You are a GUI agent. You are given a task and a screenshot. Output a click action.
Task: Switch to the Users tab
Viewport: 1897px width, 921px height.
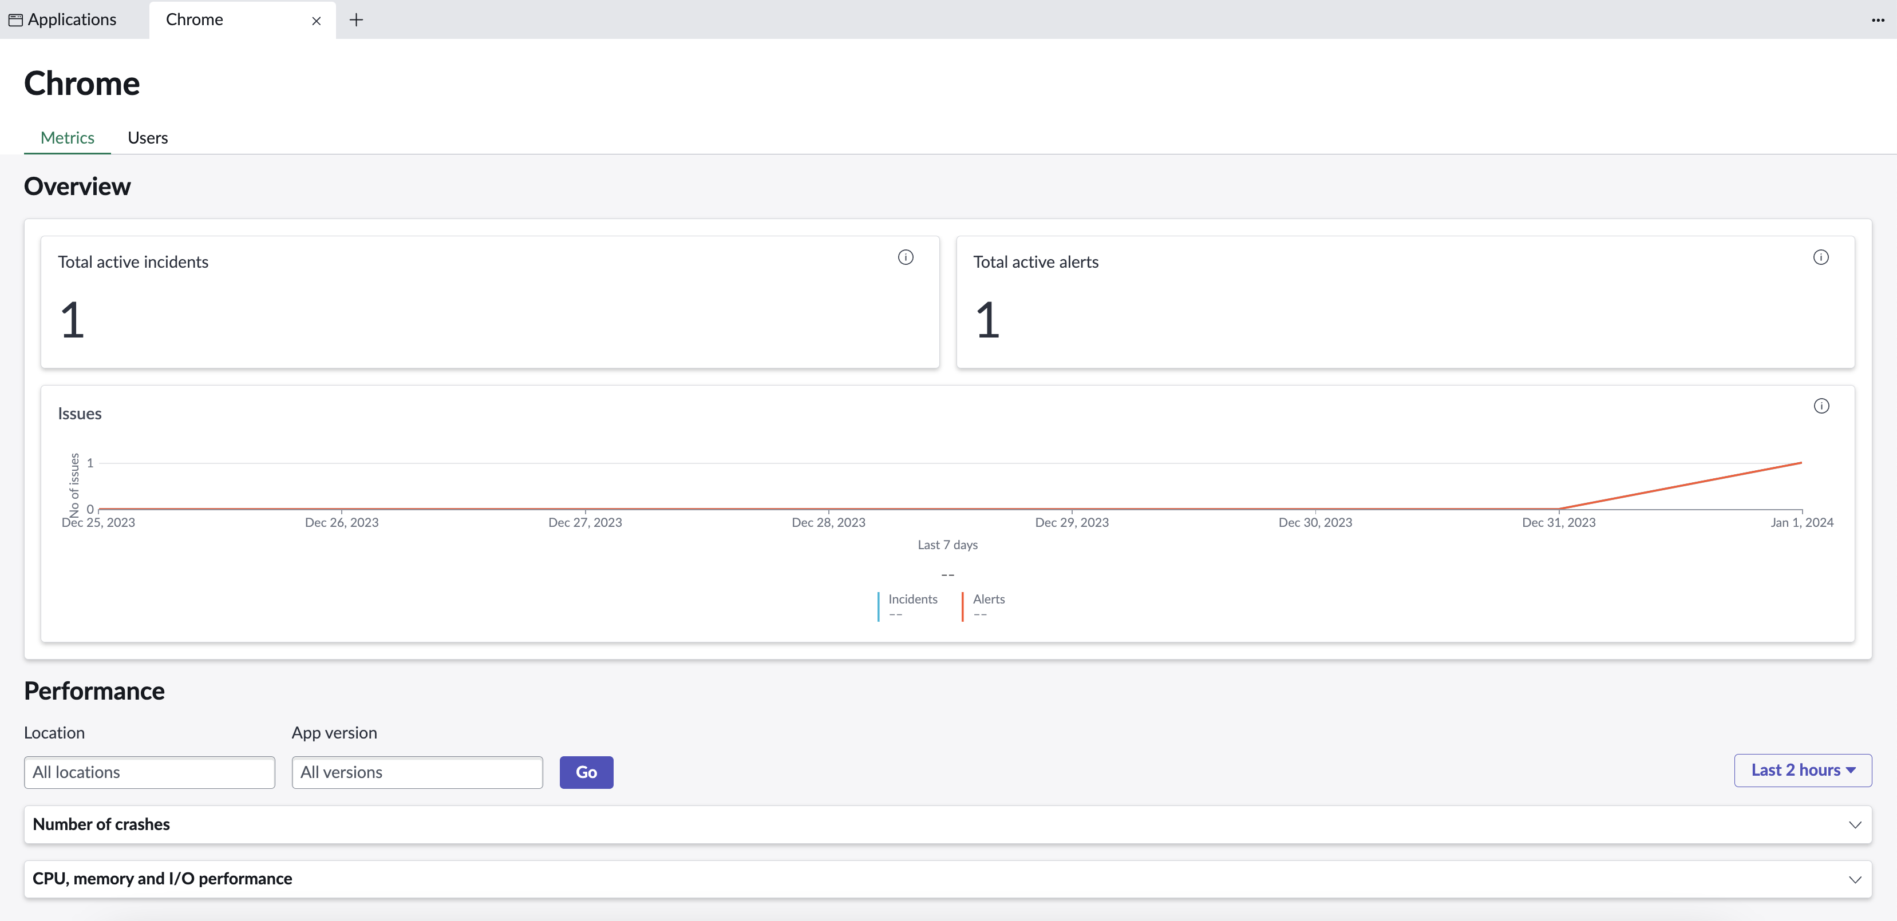pos(148,138)
